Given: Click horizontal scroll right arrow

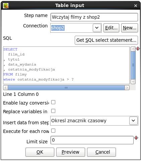Looking at the screenshot, I should click(127, 88).
